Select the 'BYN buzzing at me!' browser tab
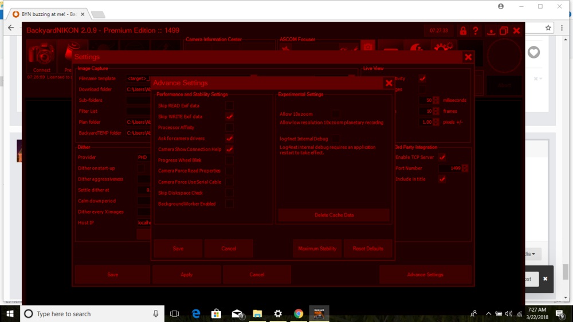This screenshot has height=322, width=573. point(48,14)
